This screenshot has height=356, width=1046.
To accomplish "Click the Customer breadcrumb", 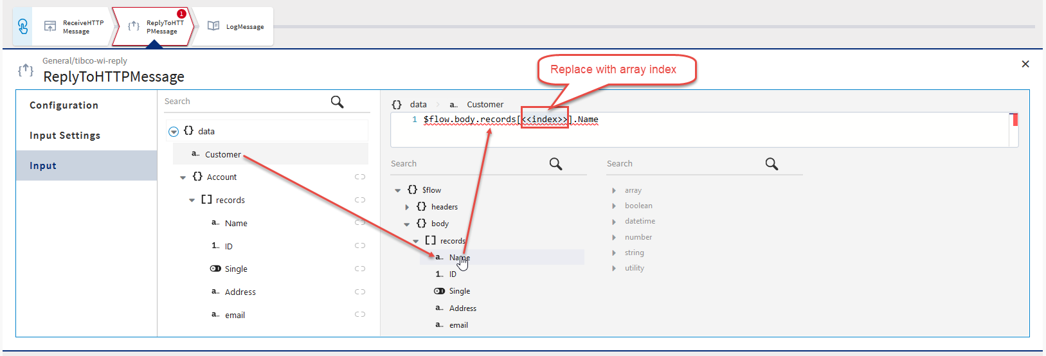I will (485, 105).
